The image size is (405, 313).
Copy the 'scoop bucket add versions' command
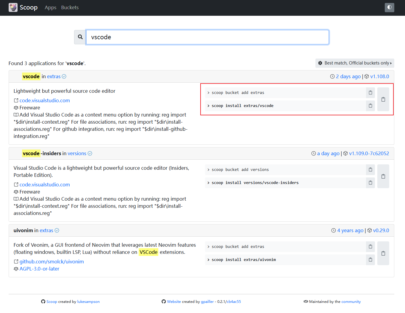tap(370, 170)
